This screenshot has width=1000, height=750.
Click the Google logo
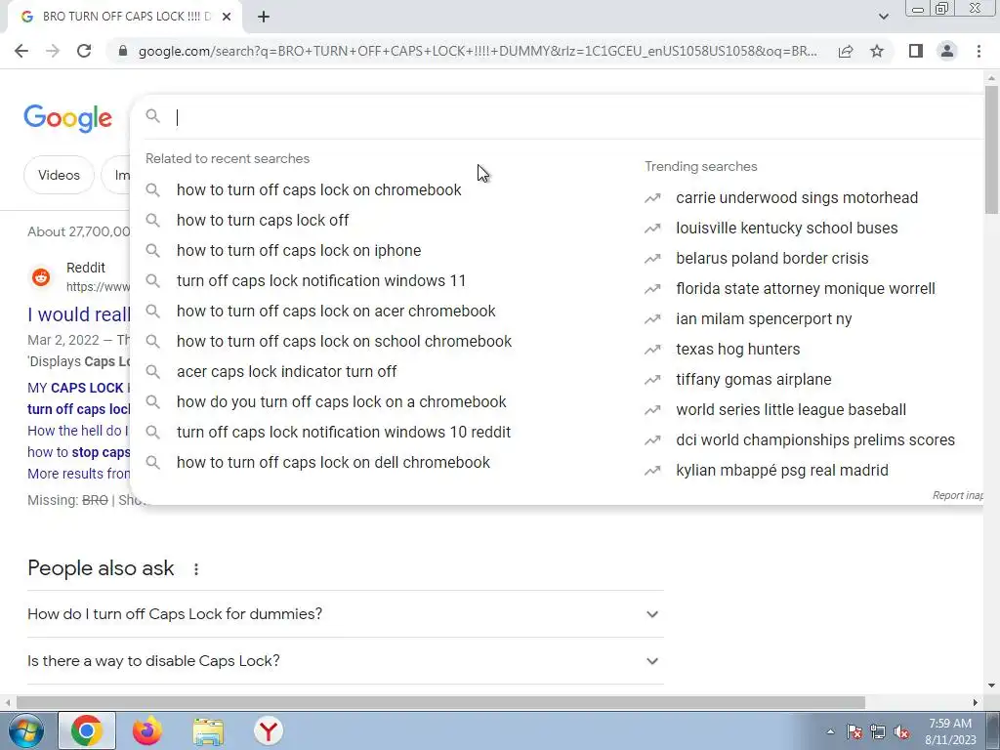(x=68, y=118)
